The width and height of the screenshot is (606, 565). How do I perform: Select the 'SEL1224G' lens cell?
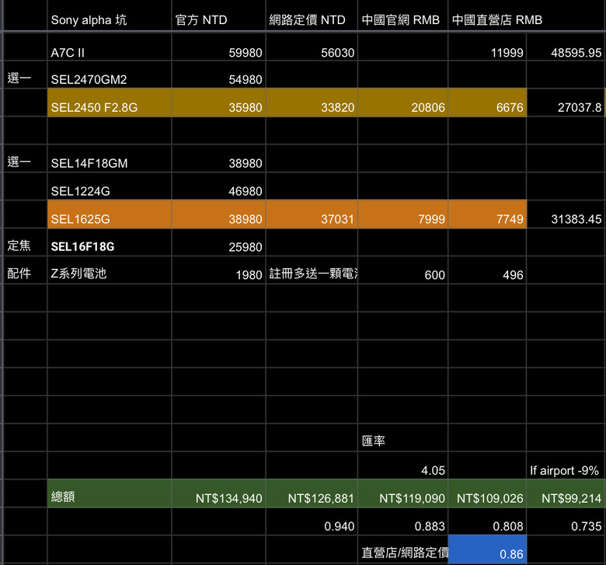(x=110, y=186)
